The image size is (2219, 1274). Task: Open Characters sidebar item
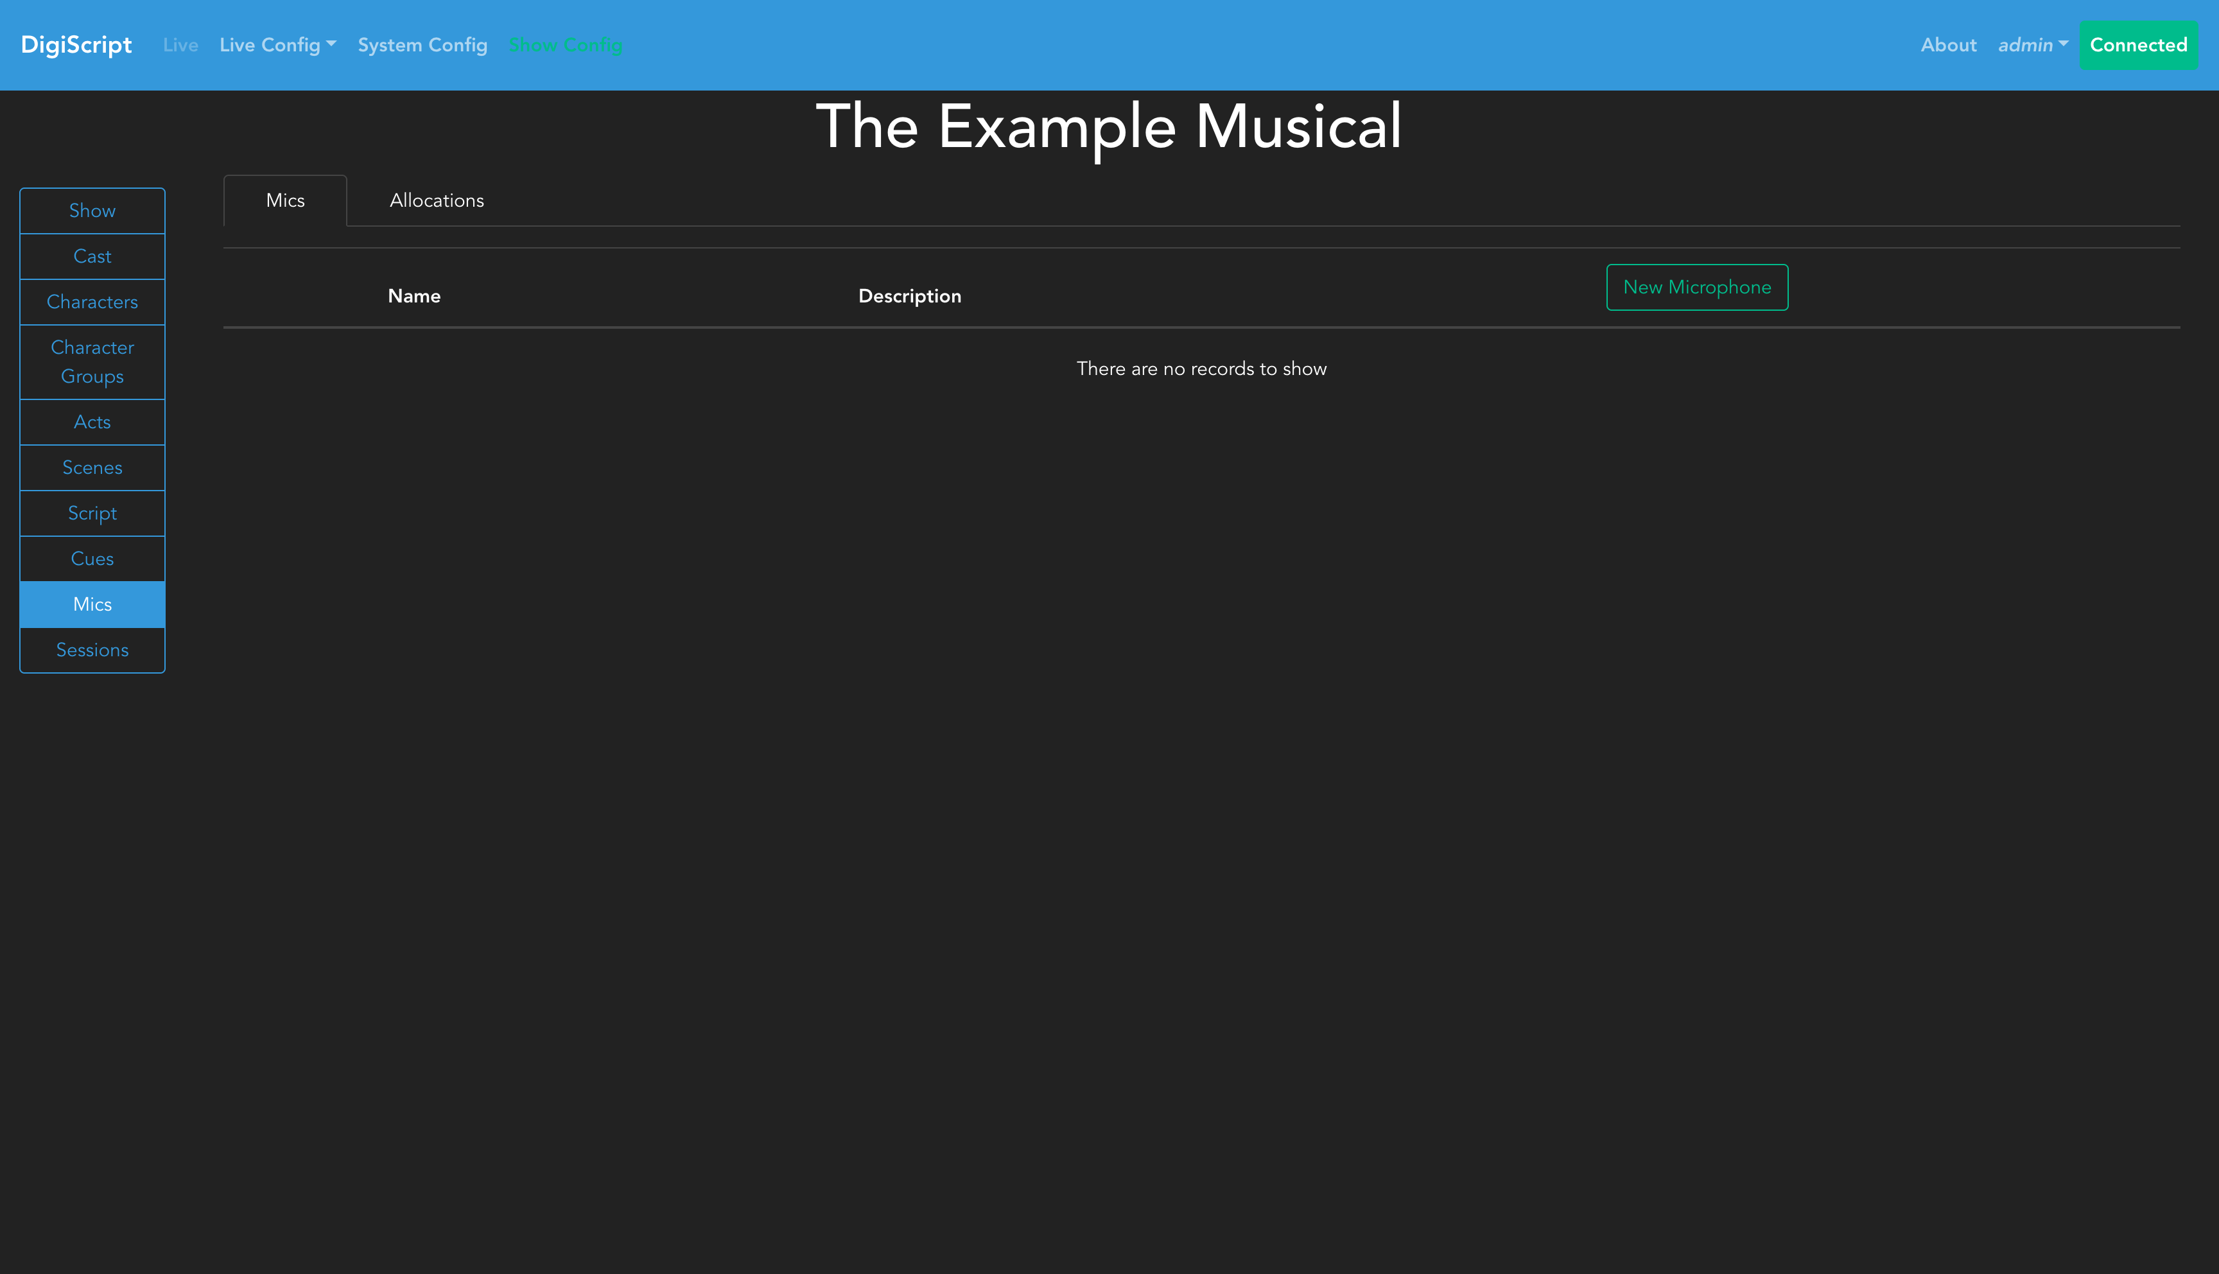[92, 302]
